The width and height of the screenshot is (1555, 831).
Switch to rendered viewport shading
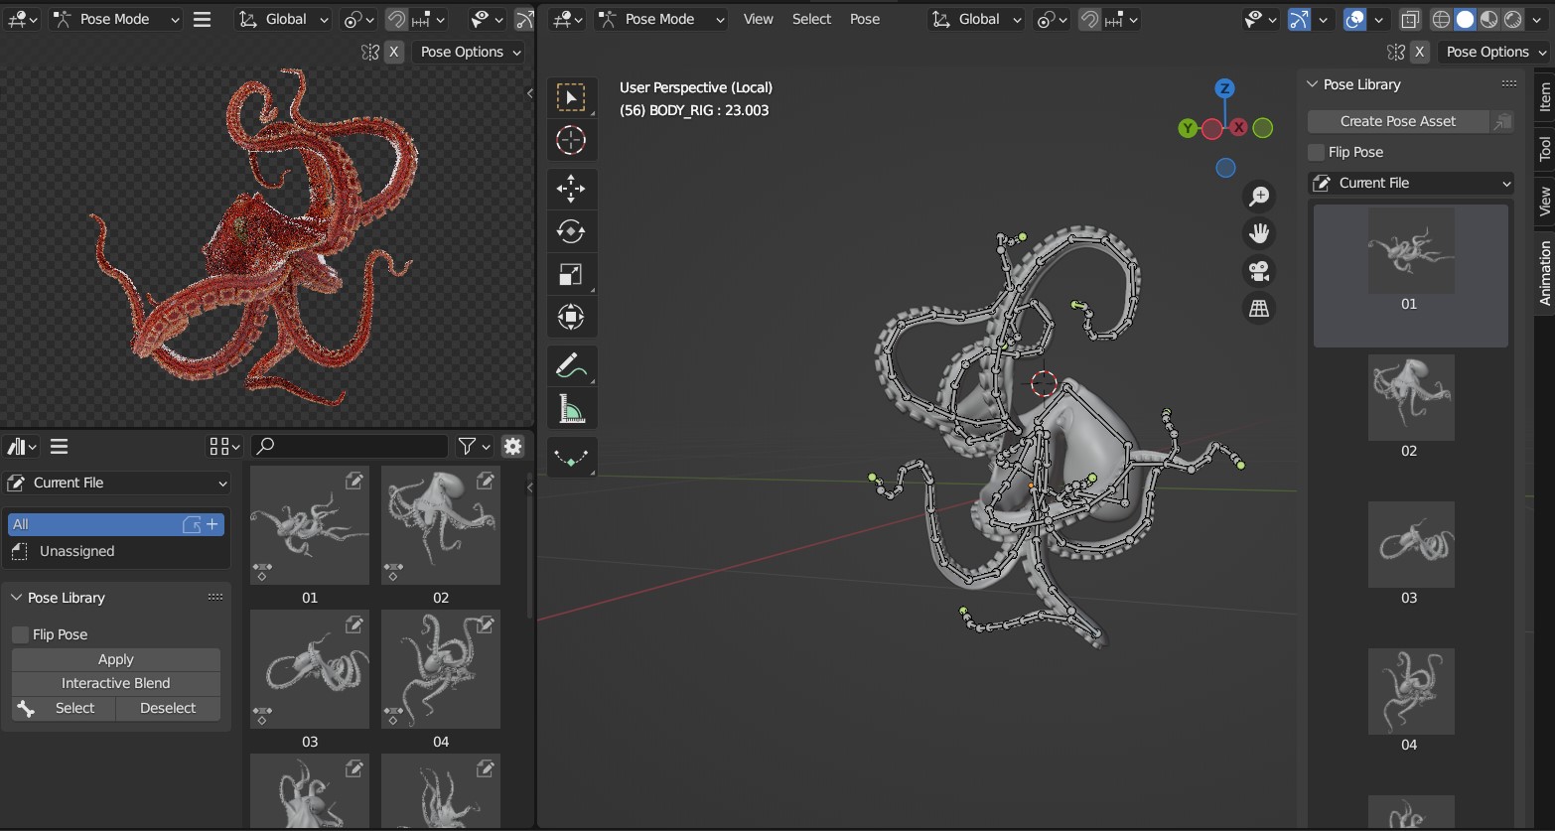1512,19
